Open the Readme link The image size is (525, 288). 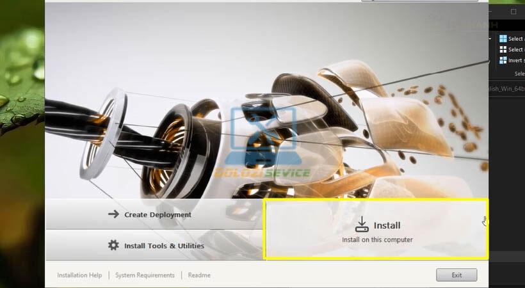[199, 275]
